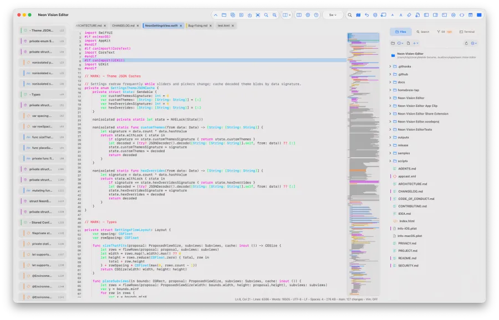The image size is (499, 320).
Task: Click the play-in-rectangle toolbar icon
Action: coord(241,15)
